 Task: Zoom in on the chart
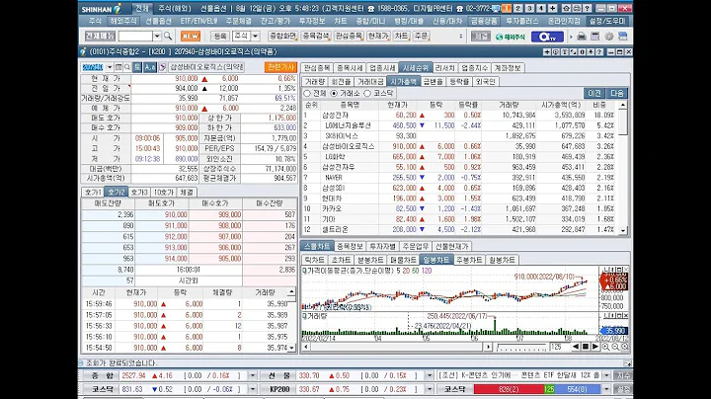click(605, 347)
